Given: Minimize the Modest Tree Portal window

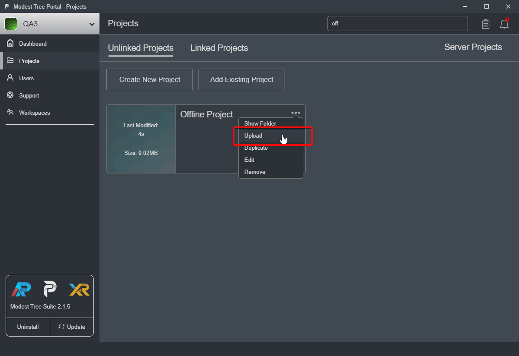Looking at the screenshot, I should click(x=465, y=6).
